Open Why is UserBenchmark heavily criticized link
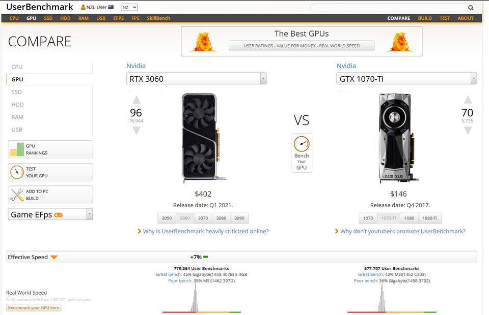This screenshot has height=315, width=489. tap(206, 231)
